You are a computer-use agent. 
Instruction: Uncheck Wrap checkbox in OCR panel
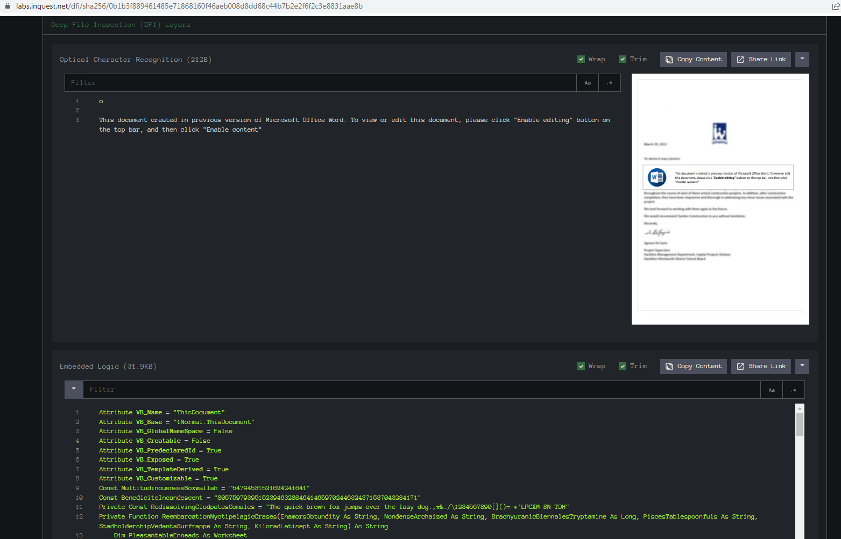click(581, 60)
